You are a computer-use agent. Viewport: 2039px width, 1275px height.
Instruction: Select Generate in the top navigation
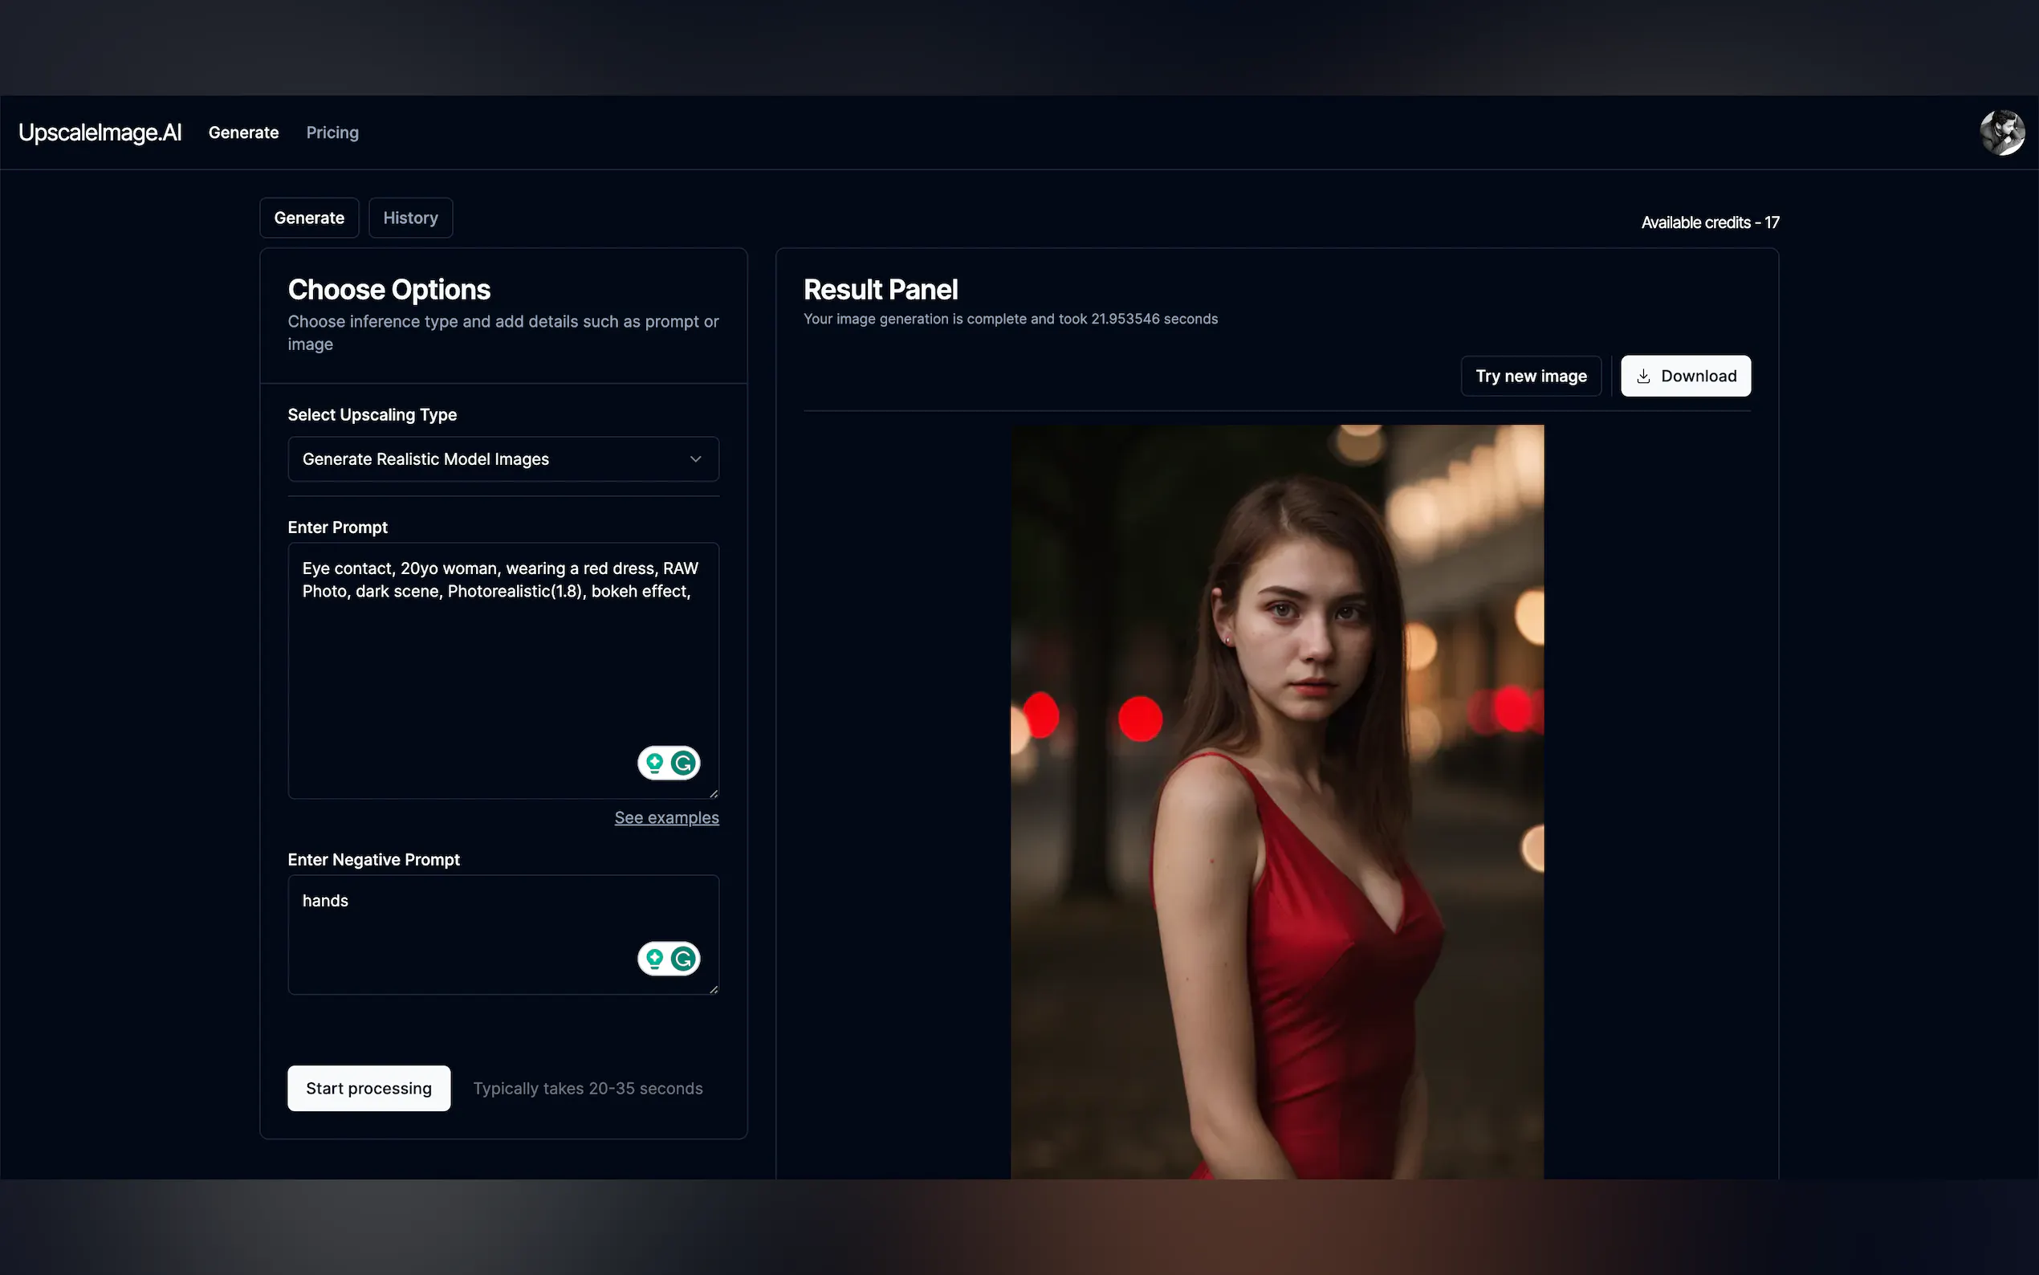pos(243,132)
